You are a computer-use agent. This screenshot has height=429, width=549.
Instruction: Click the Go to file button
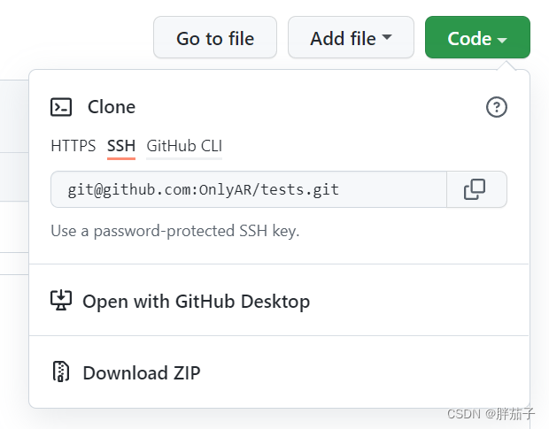click(x=215, y=37)
